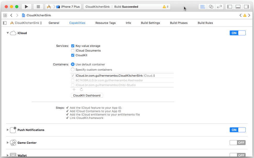This screenshot has height=158, width=254.
Task: Open the CloudKit Dashboard
Action: 87,95
